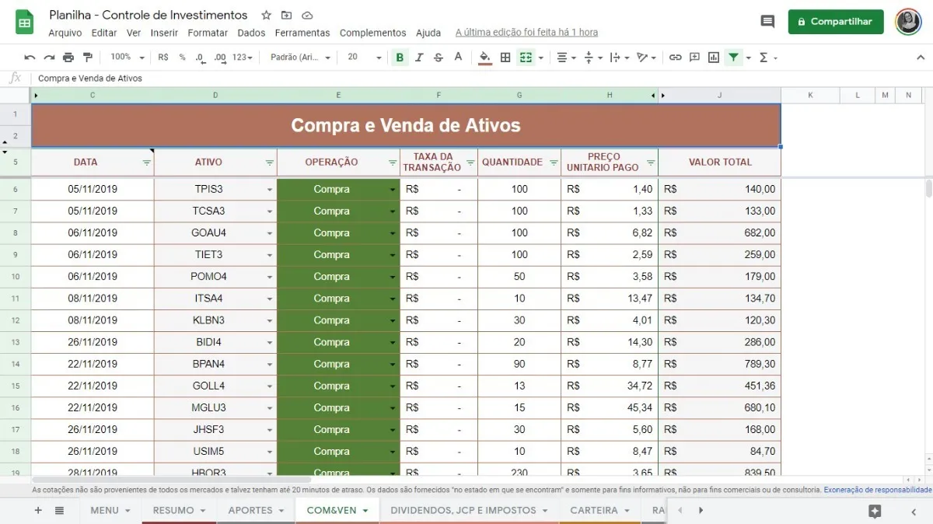Click the Compartilhar share button

click(x=836, y=22)
